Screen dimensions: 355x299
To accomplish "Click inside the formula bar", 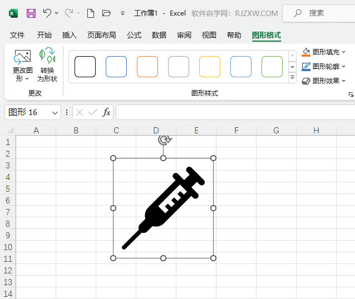I will click(x=235, y=112).
